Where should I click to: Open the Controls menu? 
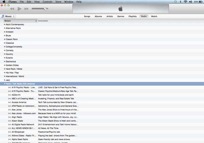click(x=47, y=2)
